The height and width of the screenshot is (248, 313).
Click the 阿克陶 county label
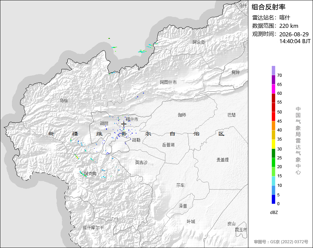[90, 174]
